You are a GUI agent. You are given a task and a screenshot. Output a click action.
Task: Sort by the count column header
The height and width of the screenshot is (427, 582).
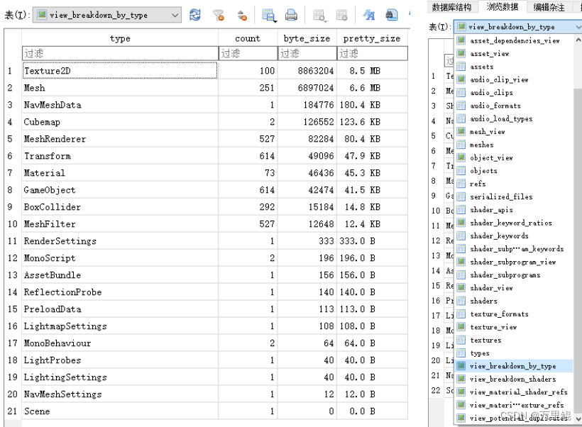[x=248, y=38]
